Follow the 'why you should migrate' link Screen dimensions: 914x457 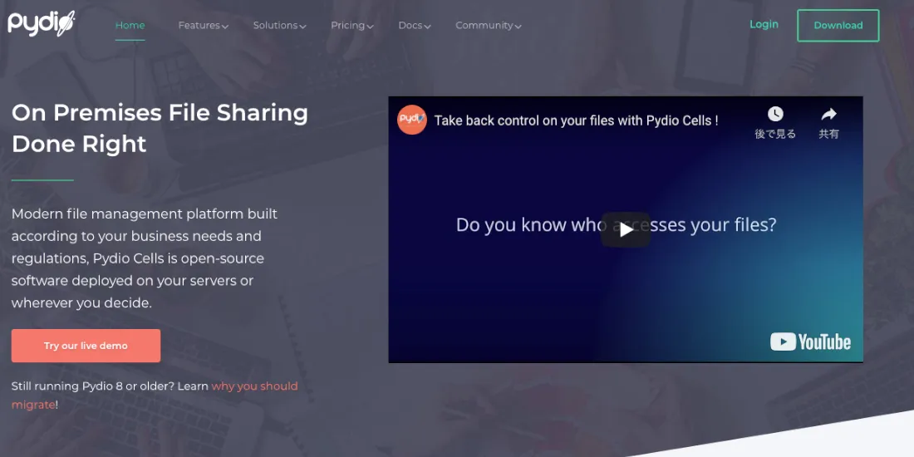pyautogui.click(x=254, y=386)
